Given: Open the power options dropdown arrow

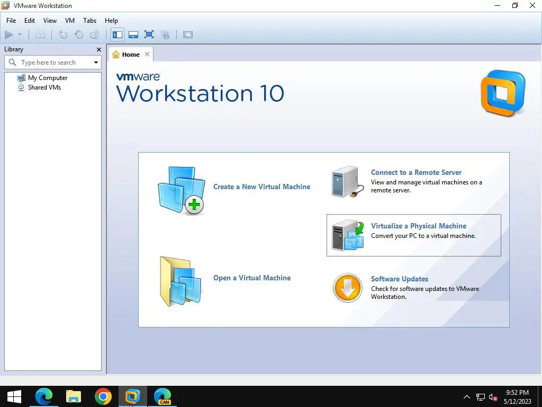Looking at the screenshot, I should (20, 34).
